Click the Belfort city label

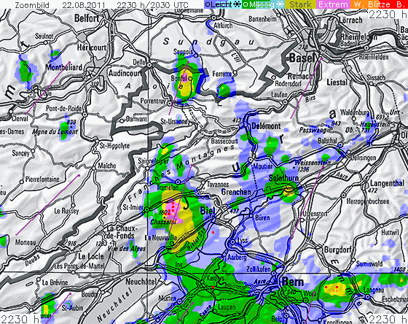click(x=87, y=18)
